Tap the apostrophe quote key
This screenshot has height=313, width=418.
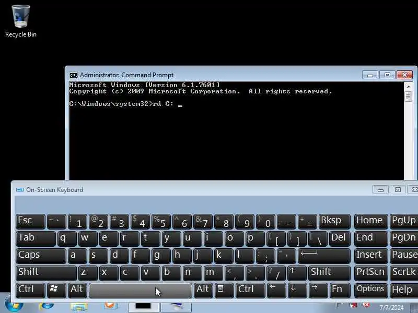pyautogui.click(x=286, y=256)
